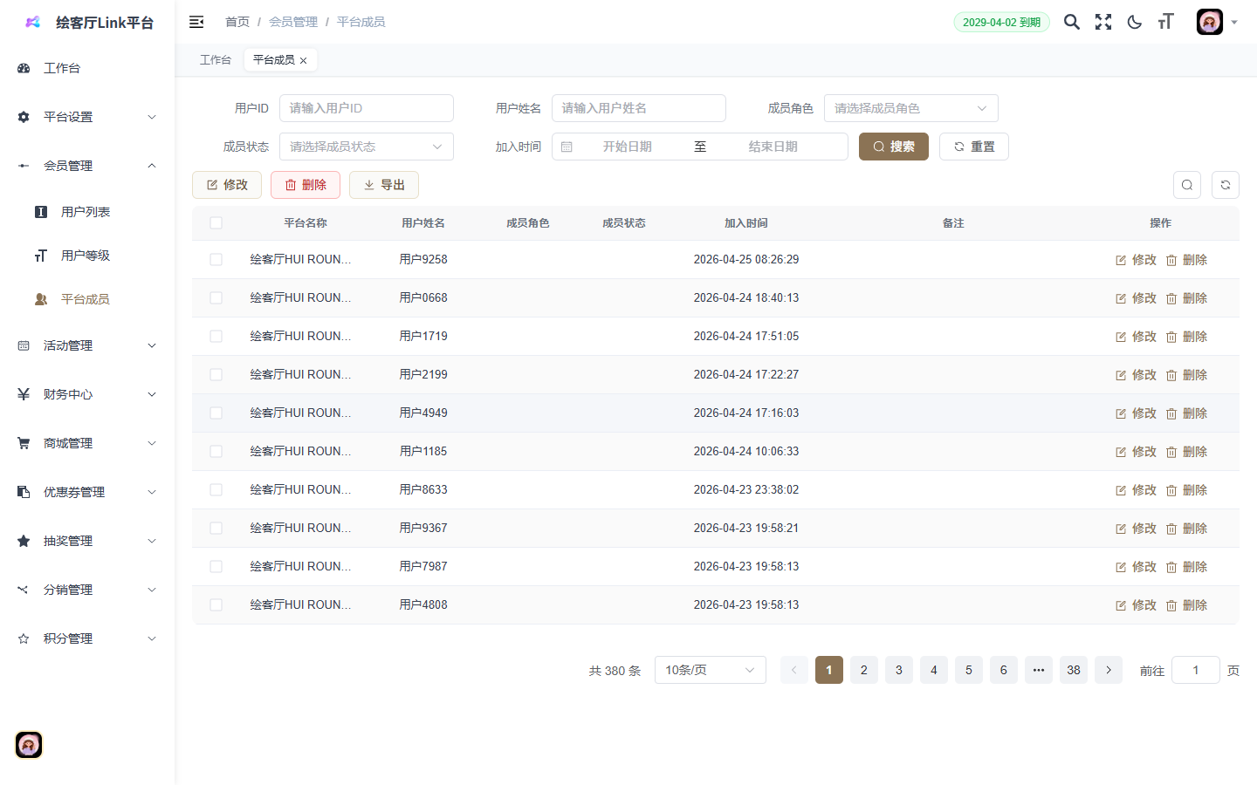Collapse the sidebar with the hamburger icon
The width and height of the screenshot is (1257, 785).
pyautogui.click(x=196, y=22)
